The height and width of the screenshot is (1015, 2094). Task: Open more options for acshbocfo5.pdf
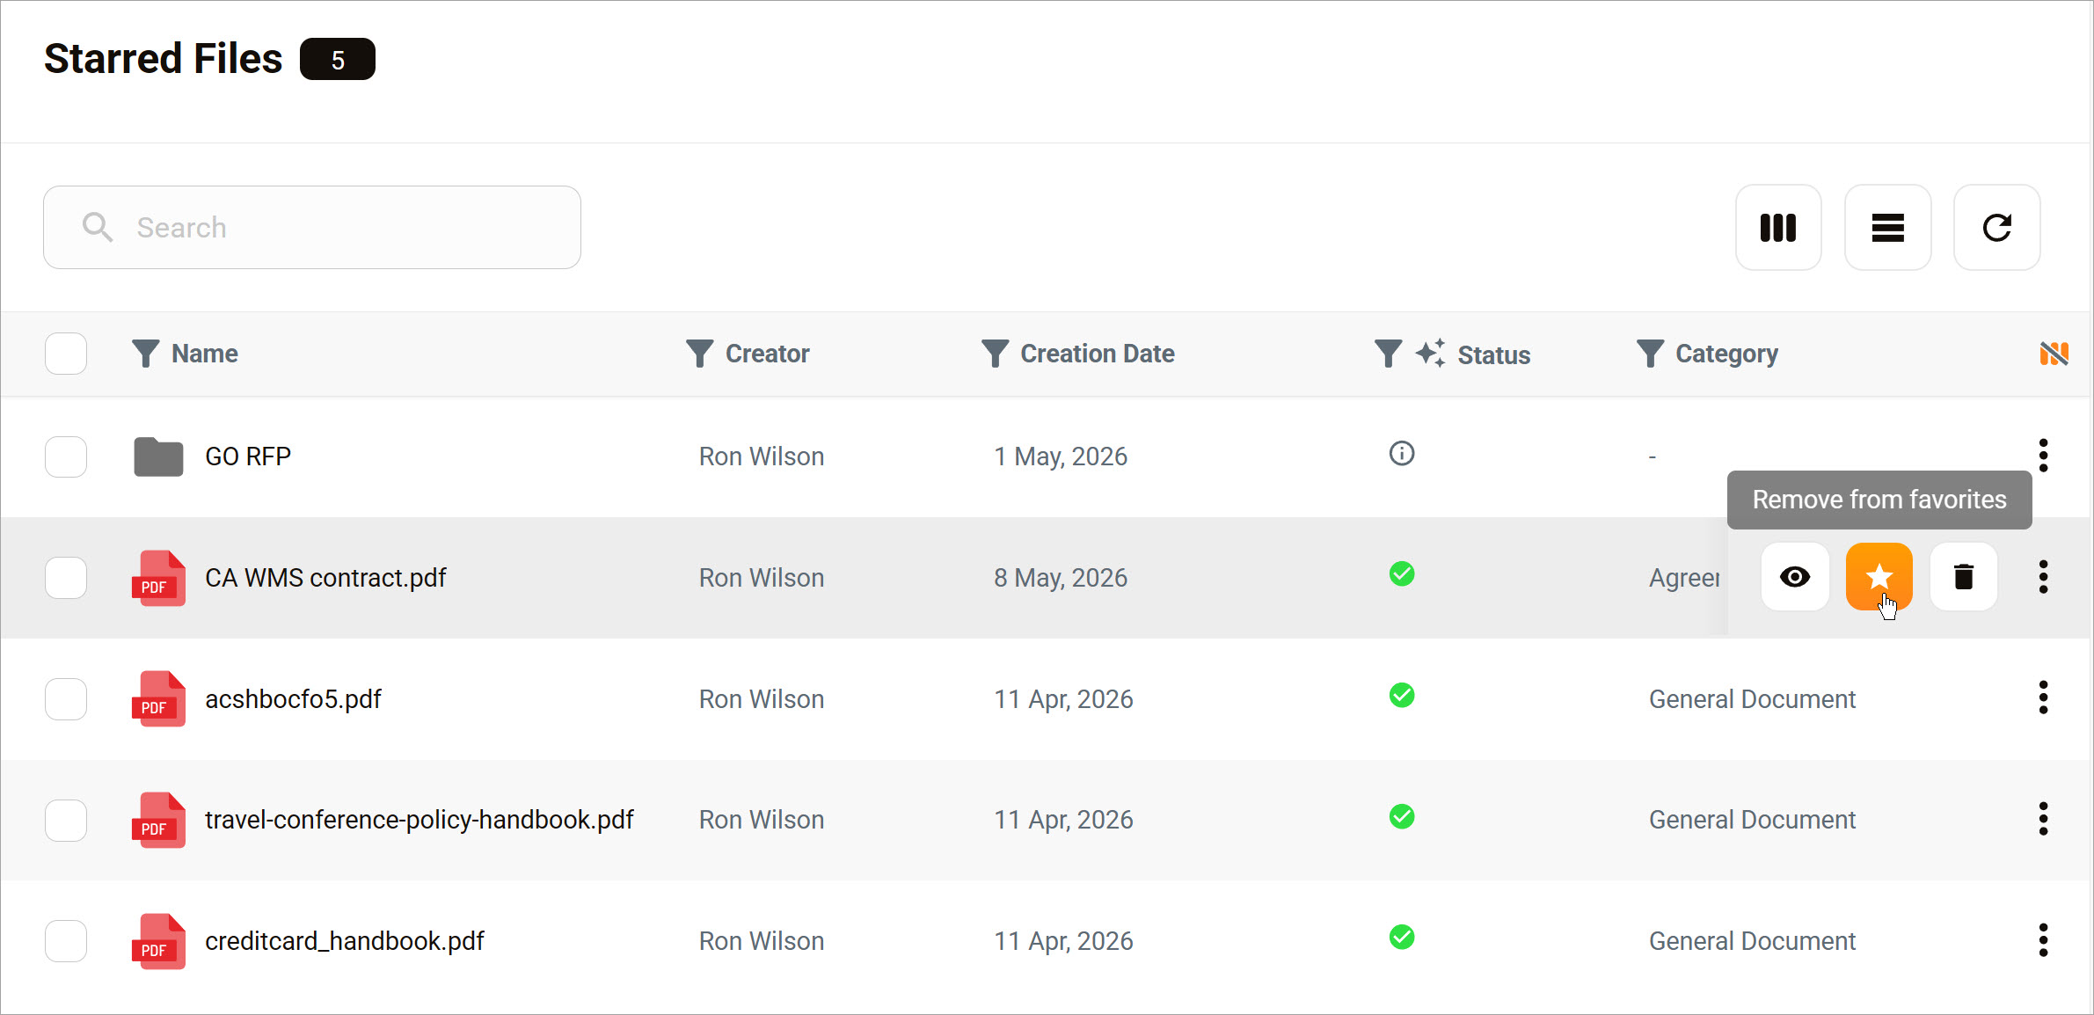click(2043, 697)
